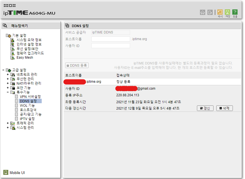Image resolution: width=245 pixels, height=179 pixels.
Task: Expand the 보안 기능 tree node
Action: (x=7, y=88)
